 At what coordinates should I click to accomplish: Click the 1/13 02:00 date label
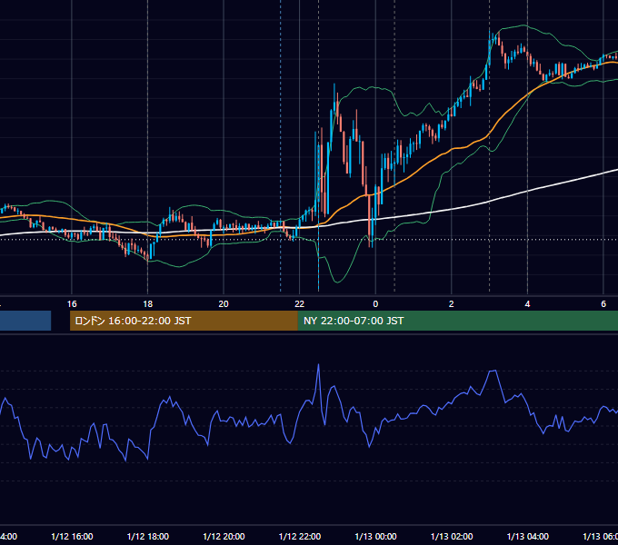point(452,537)
